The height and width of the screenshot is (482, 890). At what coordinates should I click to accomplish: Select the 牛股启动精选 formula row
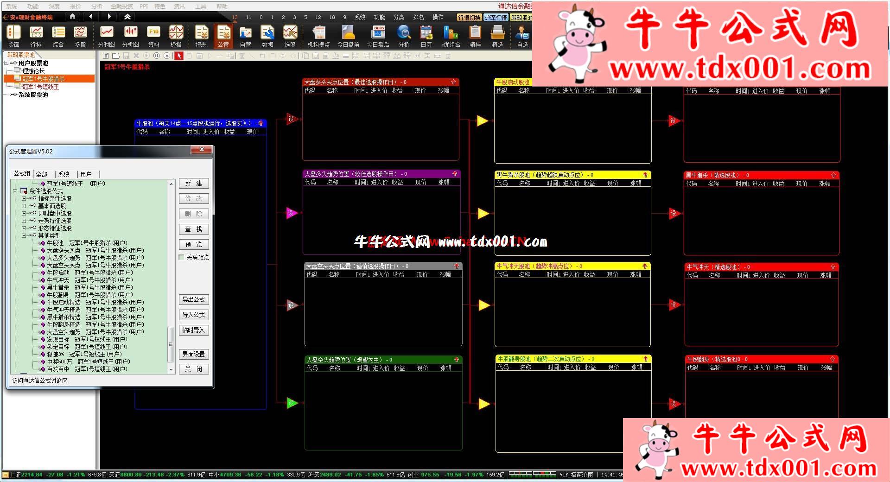[x=95, y=302]
